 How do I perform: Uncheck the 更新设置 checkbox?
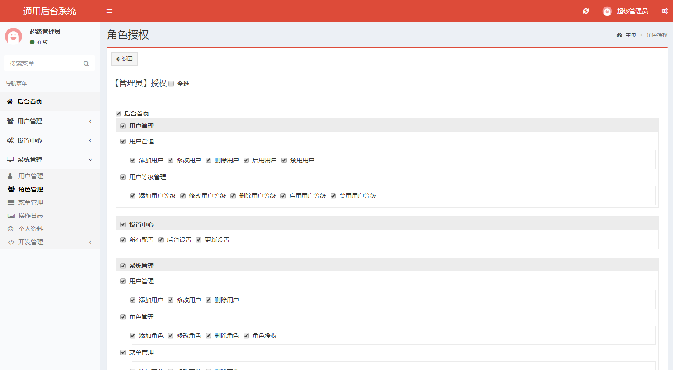(199, 240)
